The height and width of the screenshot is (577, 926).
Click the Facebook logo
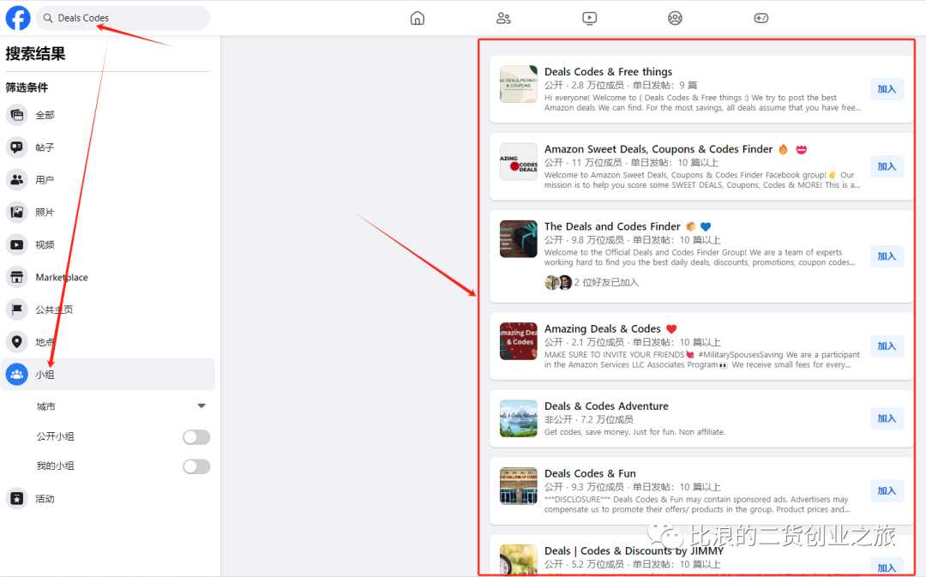point(18,18)
